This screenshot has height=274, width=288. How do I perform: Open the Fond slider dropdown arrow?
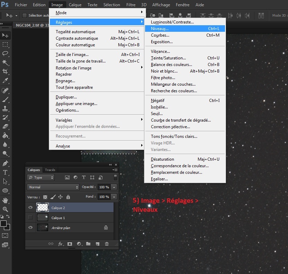coord(114,197)
